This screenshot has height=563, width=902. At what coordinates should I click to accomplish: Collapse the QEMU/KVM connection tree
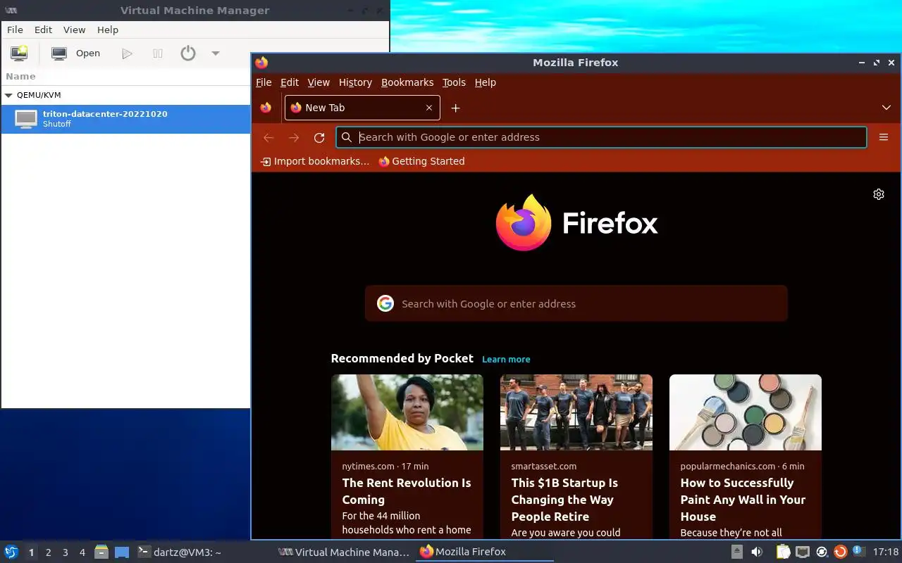pyautogui.click(x=8, y=95)
